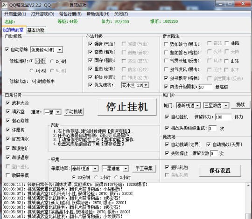Open the 开启登录(L) menu

tap(15, 14)
